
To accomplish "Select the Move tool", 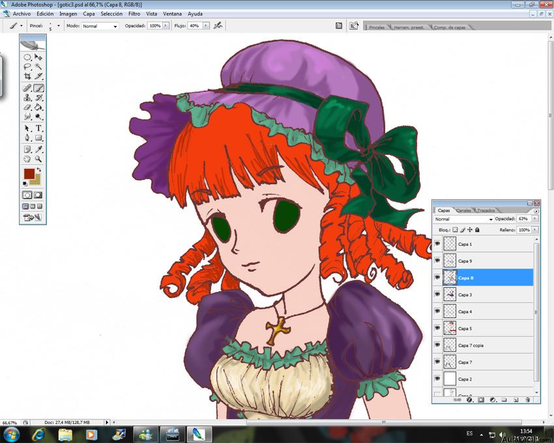I will pos(38,57).
